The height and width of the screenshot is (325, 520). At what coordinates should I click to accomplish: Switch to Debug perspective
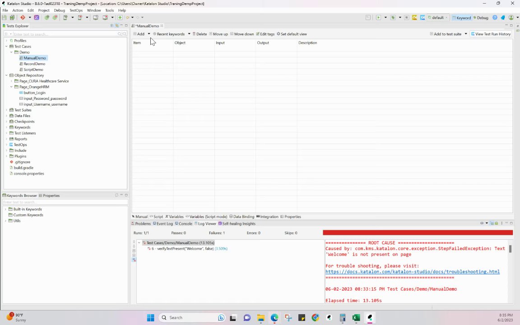[x=481, y=18]
